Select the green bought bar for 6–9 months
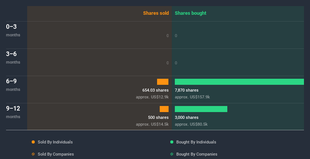This screenshot has height=159, width=310. point(239,82)
